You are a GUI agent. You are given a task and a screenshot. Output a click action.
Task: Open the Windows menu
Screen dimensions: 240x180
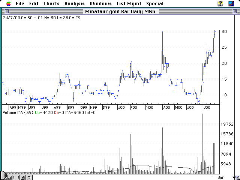point(100,3)
